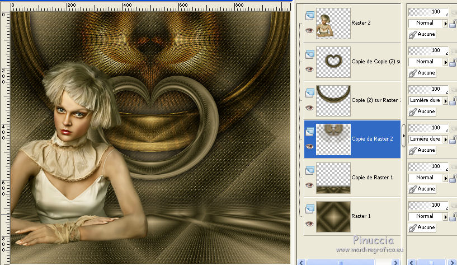Select the Copie de Copie (2) layer name
This screenshot has height=265, width=457.
[375, 62]
